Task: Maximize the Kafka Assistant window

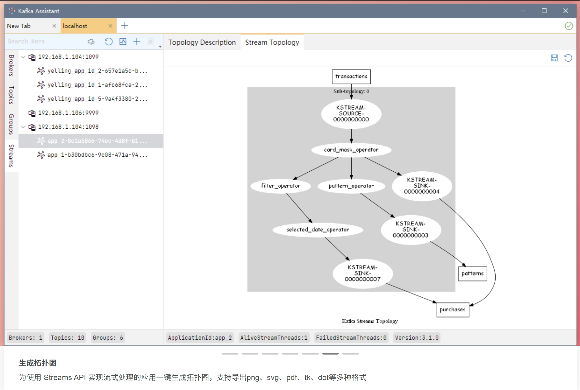Action: pyautogui.click(x=544, y=11)
